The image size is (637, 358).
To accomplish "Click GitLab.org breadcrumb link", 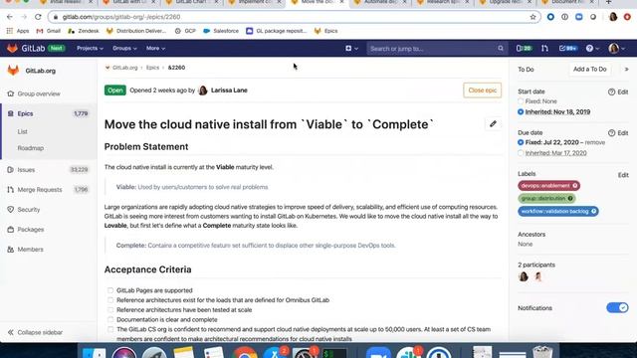I will pyautogui.click(x=125, y=68).
